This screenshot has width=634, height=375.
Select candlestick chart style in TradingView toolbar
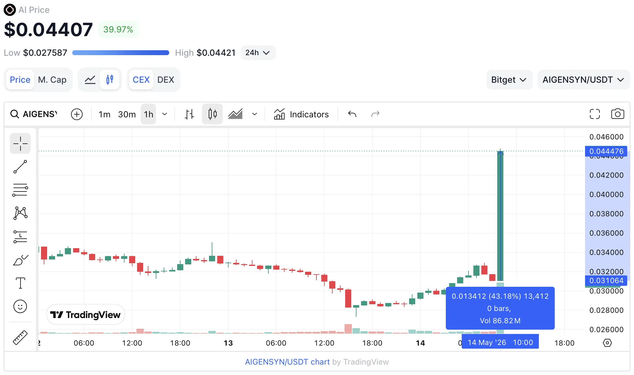click(x=212, y=114)
